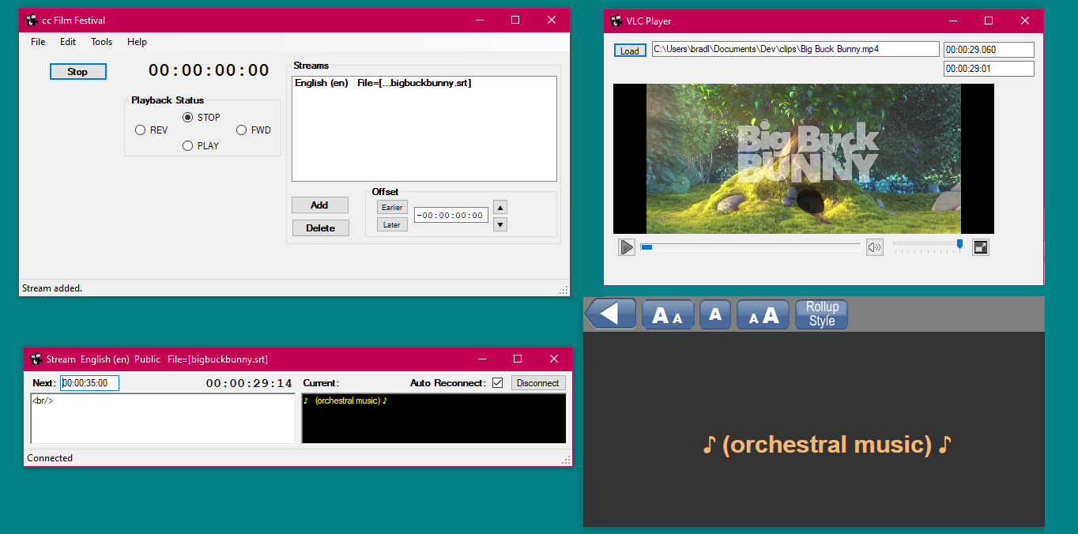Click the VLC play button
Image resolution: width=1078 pixels, height=534 pixels.
click(x=627, y=247)
